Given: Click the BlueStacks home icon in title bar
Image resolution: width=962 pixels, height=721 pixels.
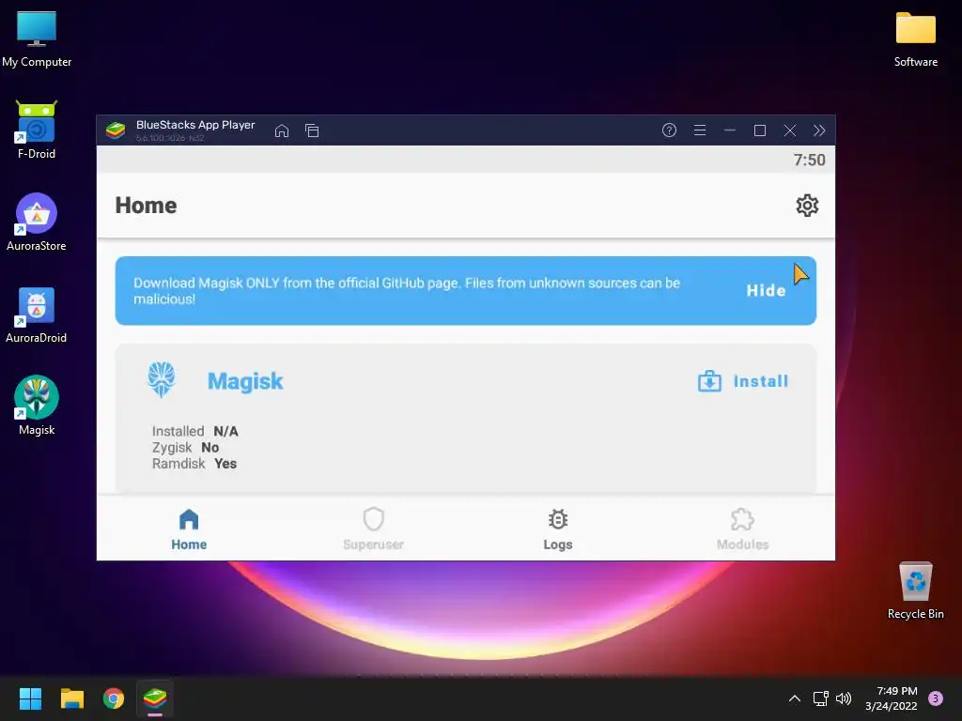Looking at the screenshot, I should coord(282,130).
